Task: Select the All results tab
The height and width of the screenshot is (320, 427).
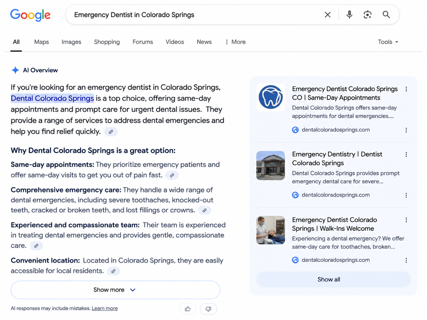Action: click(16, 42)
